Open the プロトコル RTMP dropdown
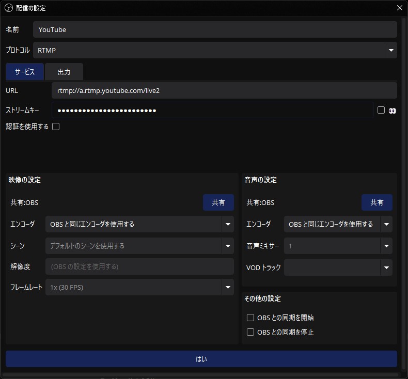 coord(215,50)
